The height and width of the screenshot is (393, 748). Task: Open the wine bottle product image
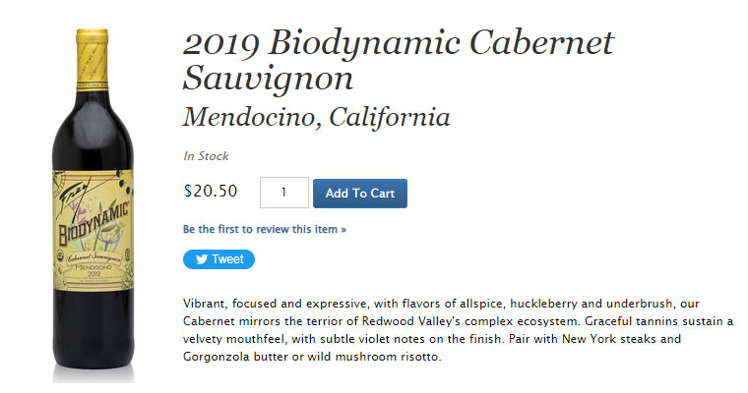tap(93, 202)
